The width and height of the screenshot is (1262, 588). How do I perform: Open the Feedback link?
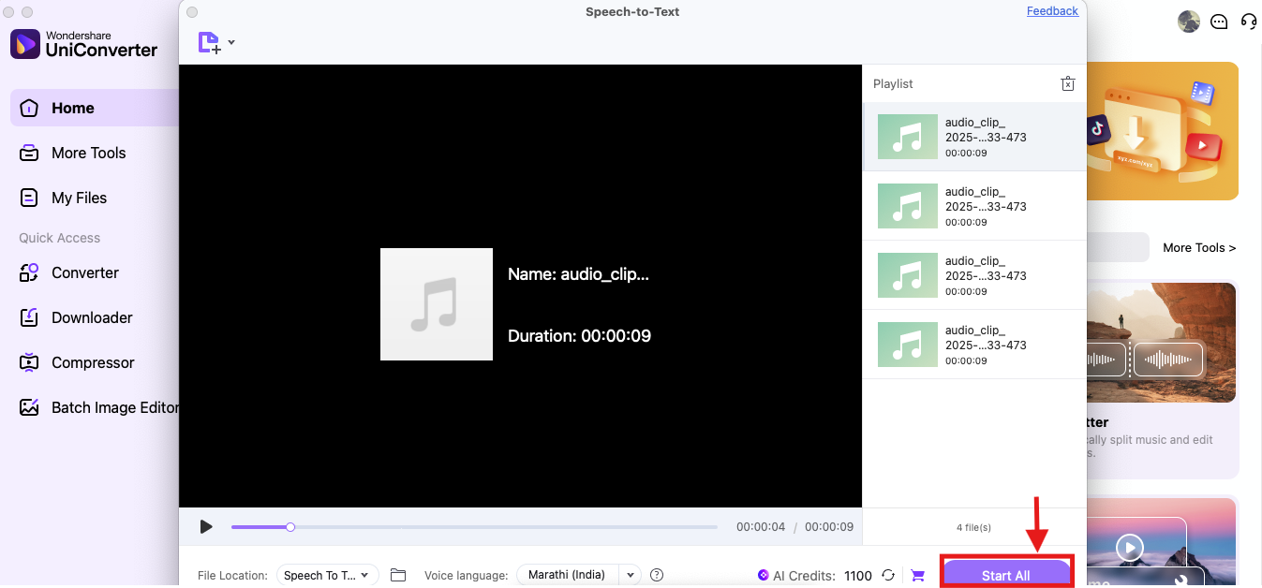coord(1051,10)
